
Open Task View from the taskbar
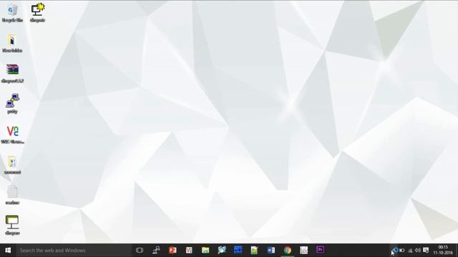(140, 251)
